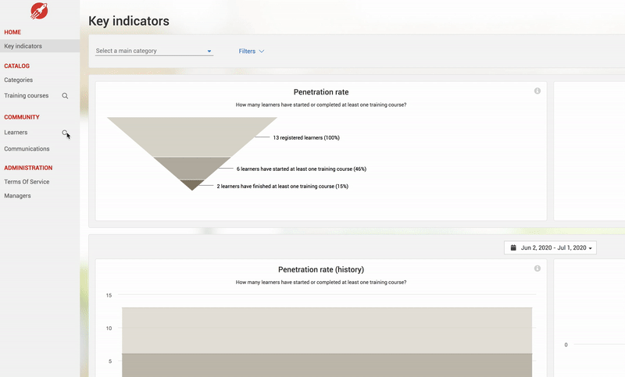This screenshot has height=377, width=625.
Task: Open the Learners page
Action: [x=16, y=133]
